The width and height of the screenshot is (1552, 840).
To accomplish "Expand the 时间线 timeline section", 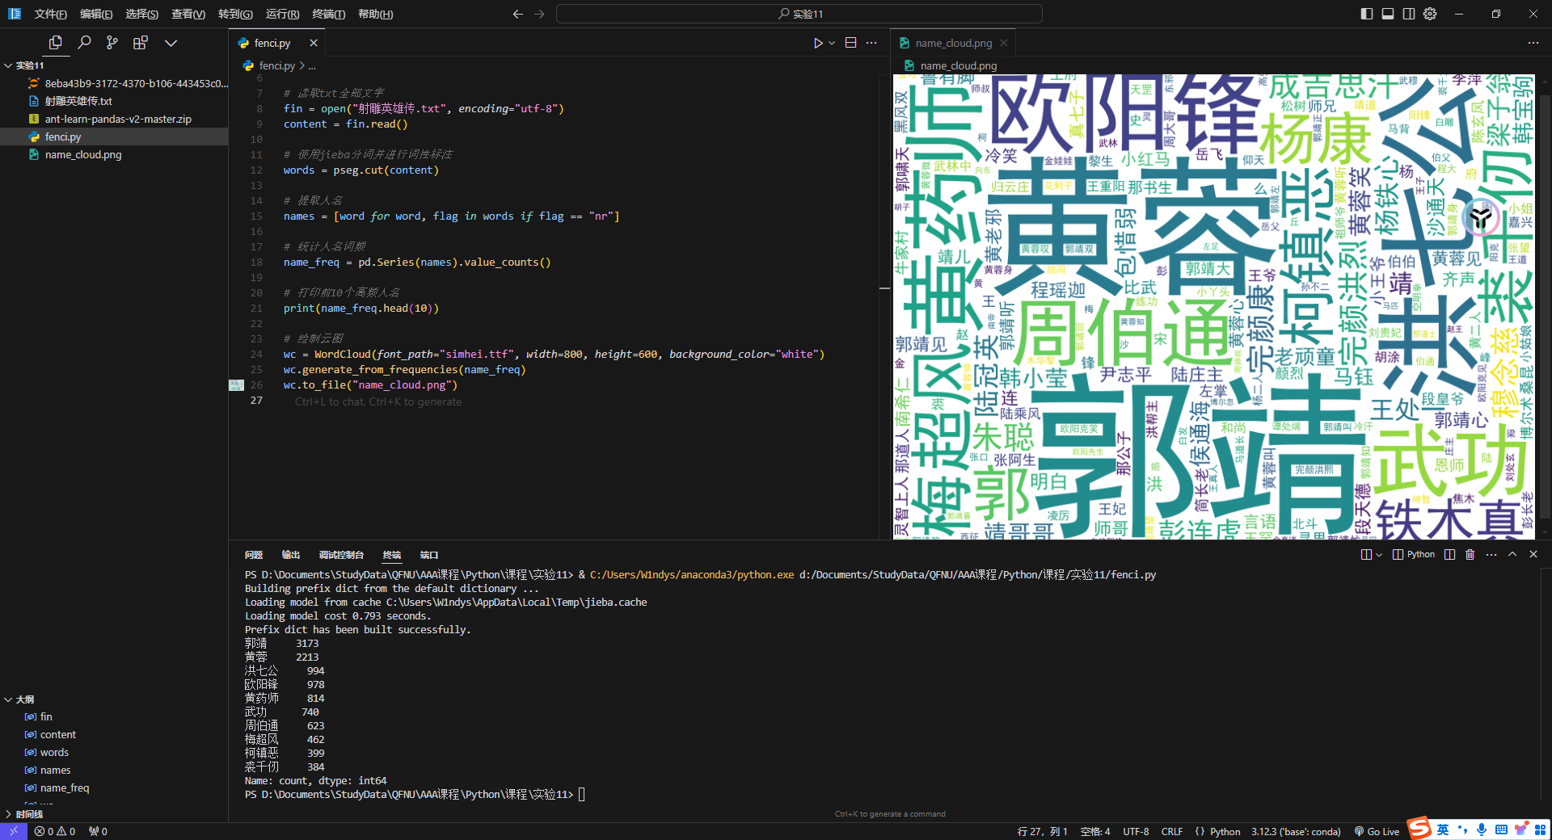I will 114,814.
